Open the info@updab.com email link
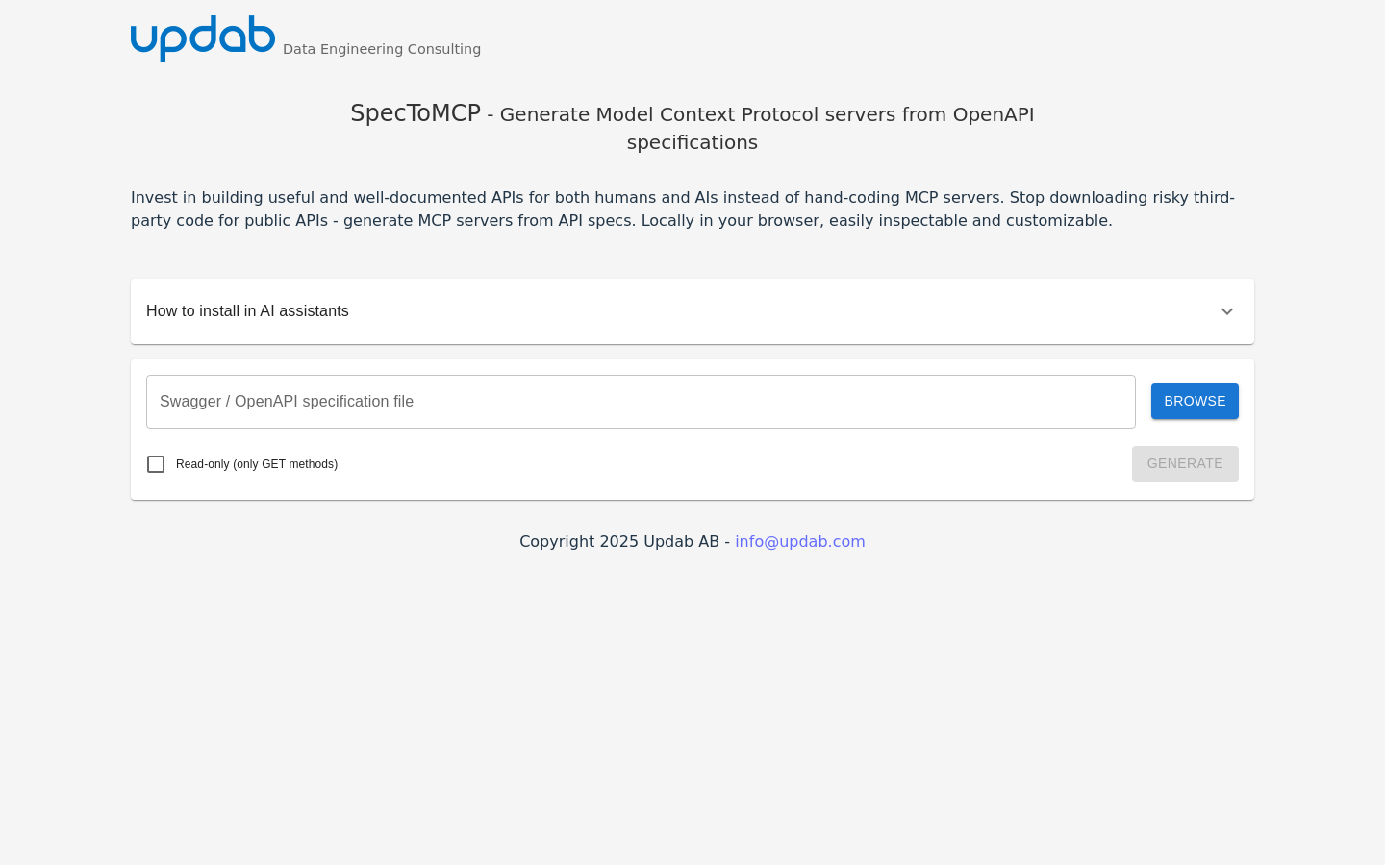This screenshot has height=865, width=1385. (x=800, y=542)
